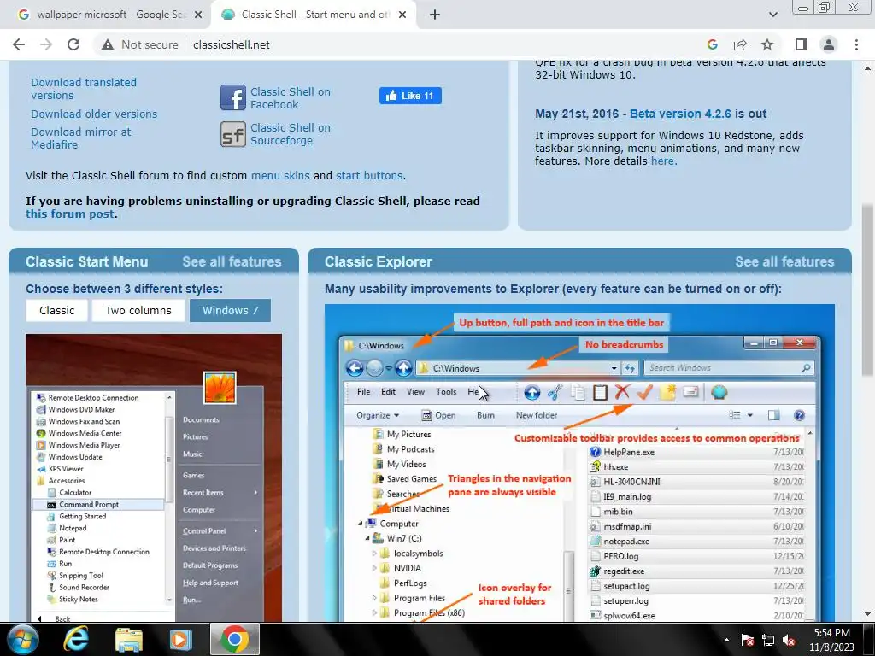The width and height of the screenshot is (875, 656).
Task: Toggle the browser side panel
Action: [802, 44]
